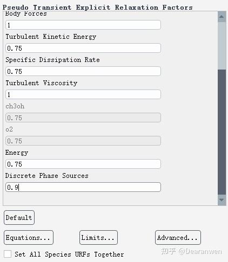The height and width of the screenshot is (262, 228).
Task: Click the disabled o2 relaxation field
Action: pyautogui.click(x=83, y=141)
